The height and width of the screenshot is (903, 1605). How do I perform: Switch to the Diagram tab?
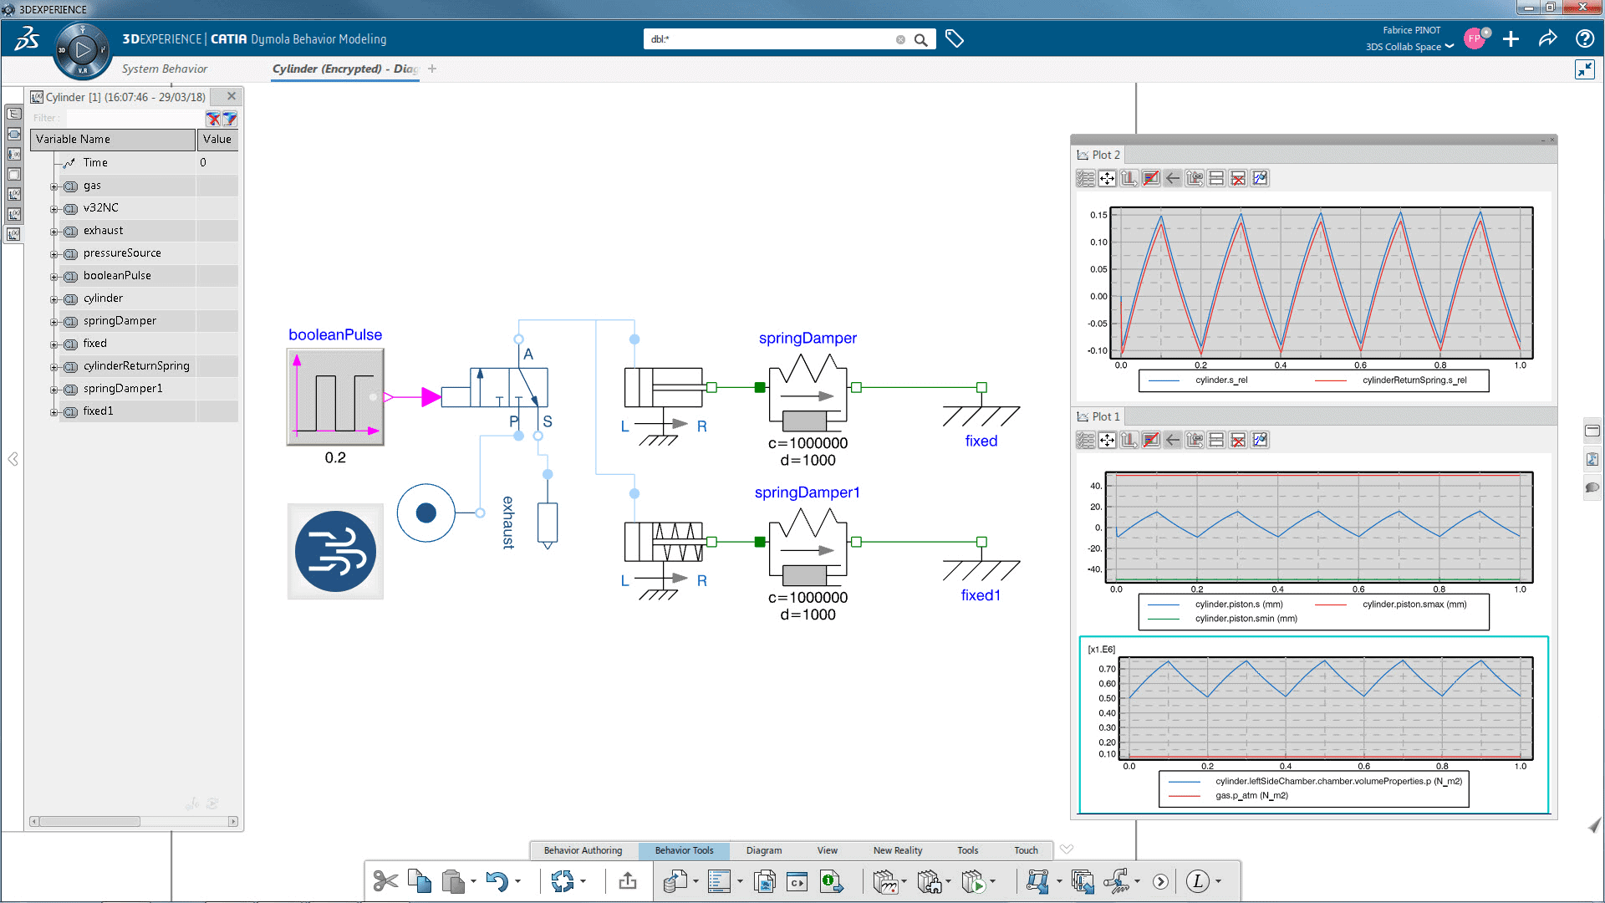click(x=764, y=850)
